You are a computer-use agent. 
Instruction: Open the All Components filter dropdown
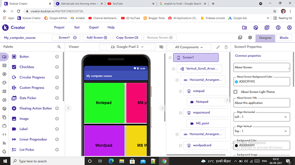(189, 47)
